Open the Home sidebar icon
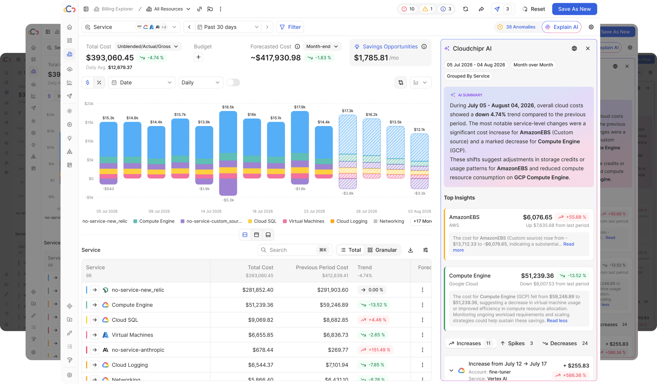657x384 pixels. tap(70, 27)
